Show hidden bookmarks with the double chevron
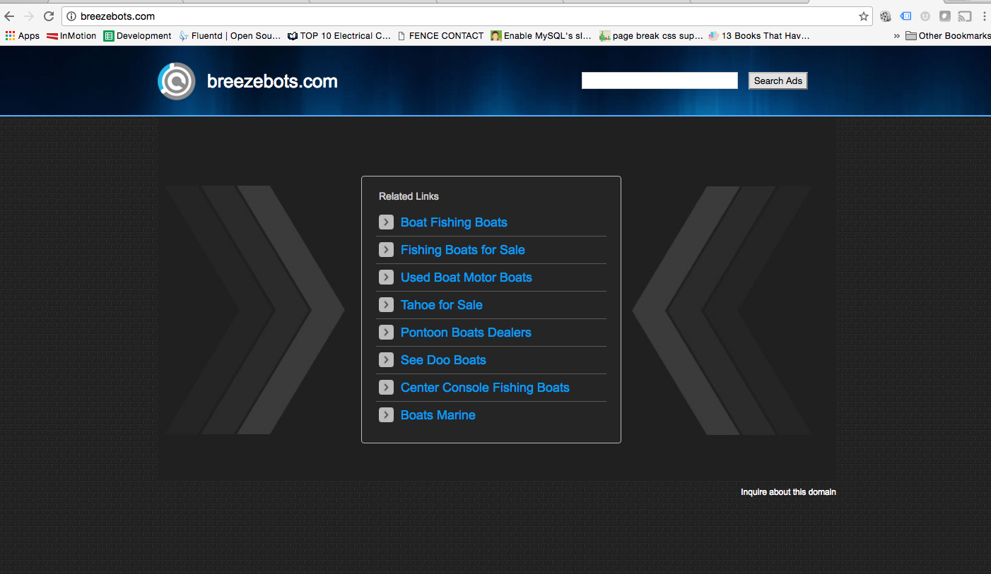 click(897, 36)
